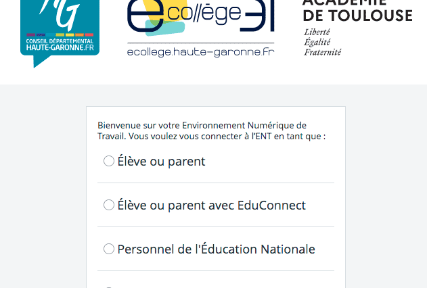Click the multicolored stripe bar in Haute-Garonne logo
The height and width of the screenshot is (288, 427).
click(60, 34)
